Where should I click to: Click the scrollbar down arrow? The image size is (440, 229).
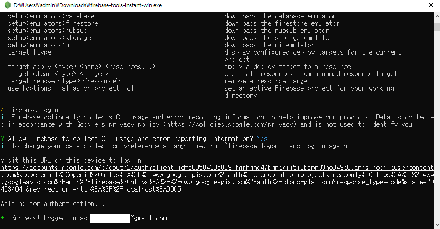click(437, 225)
